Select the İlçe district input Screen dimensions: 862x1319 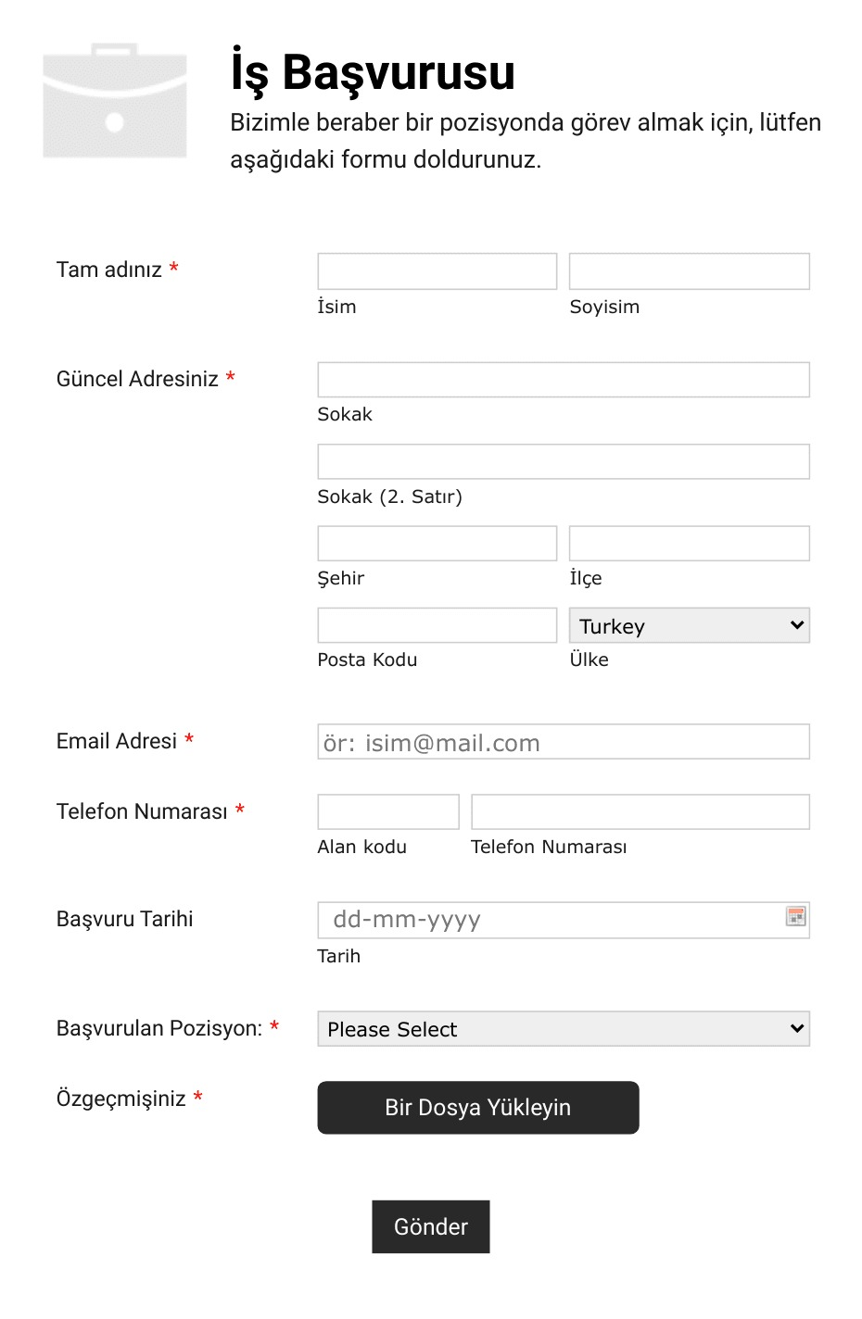(x=689, y=543)
